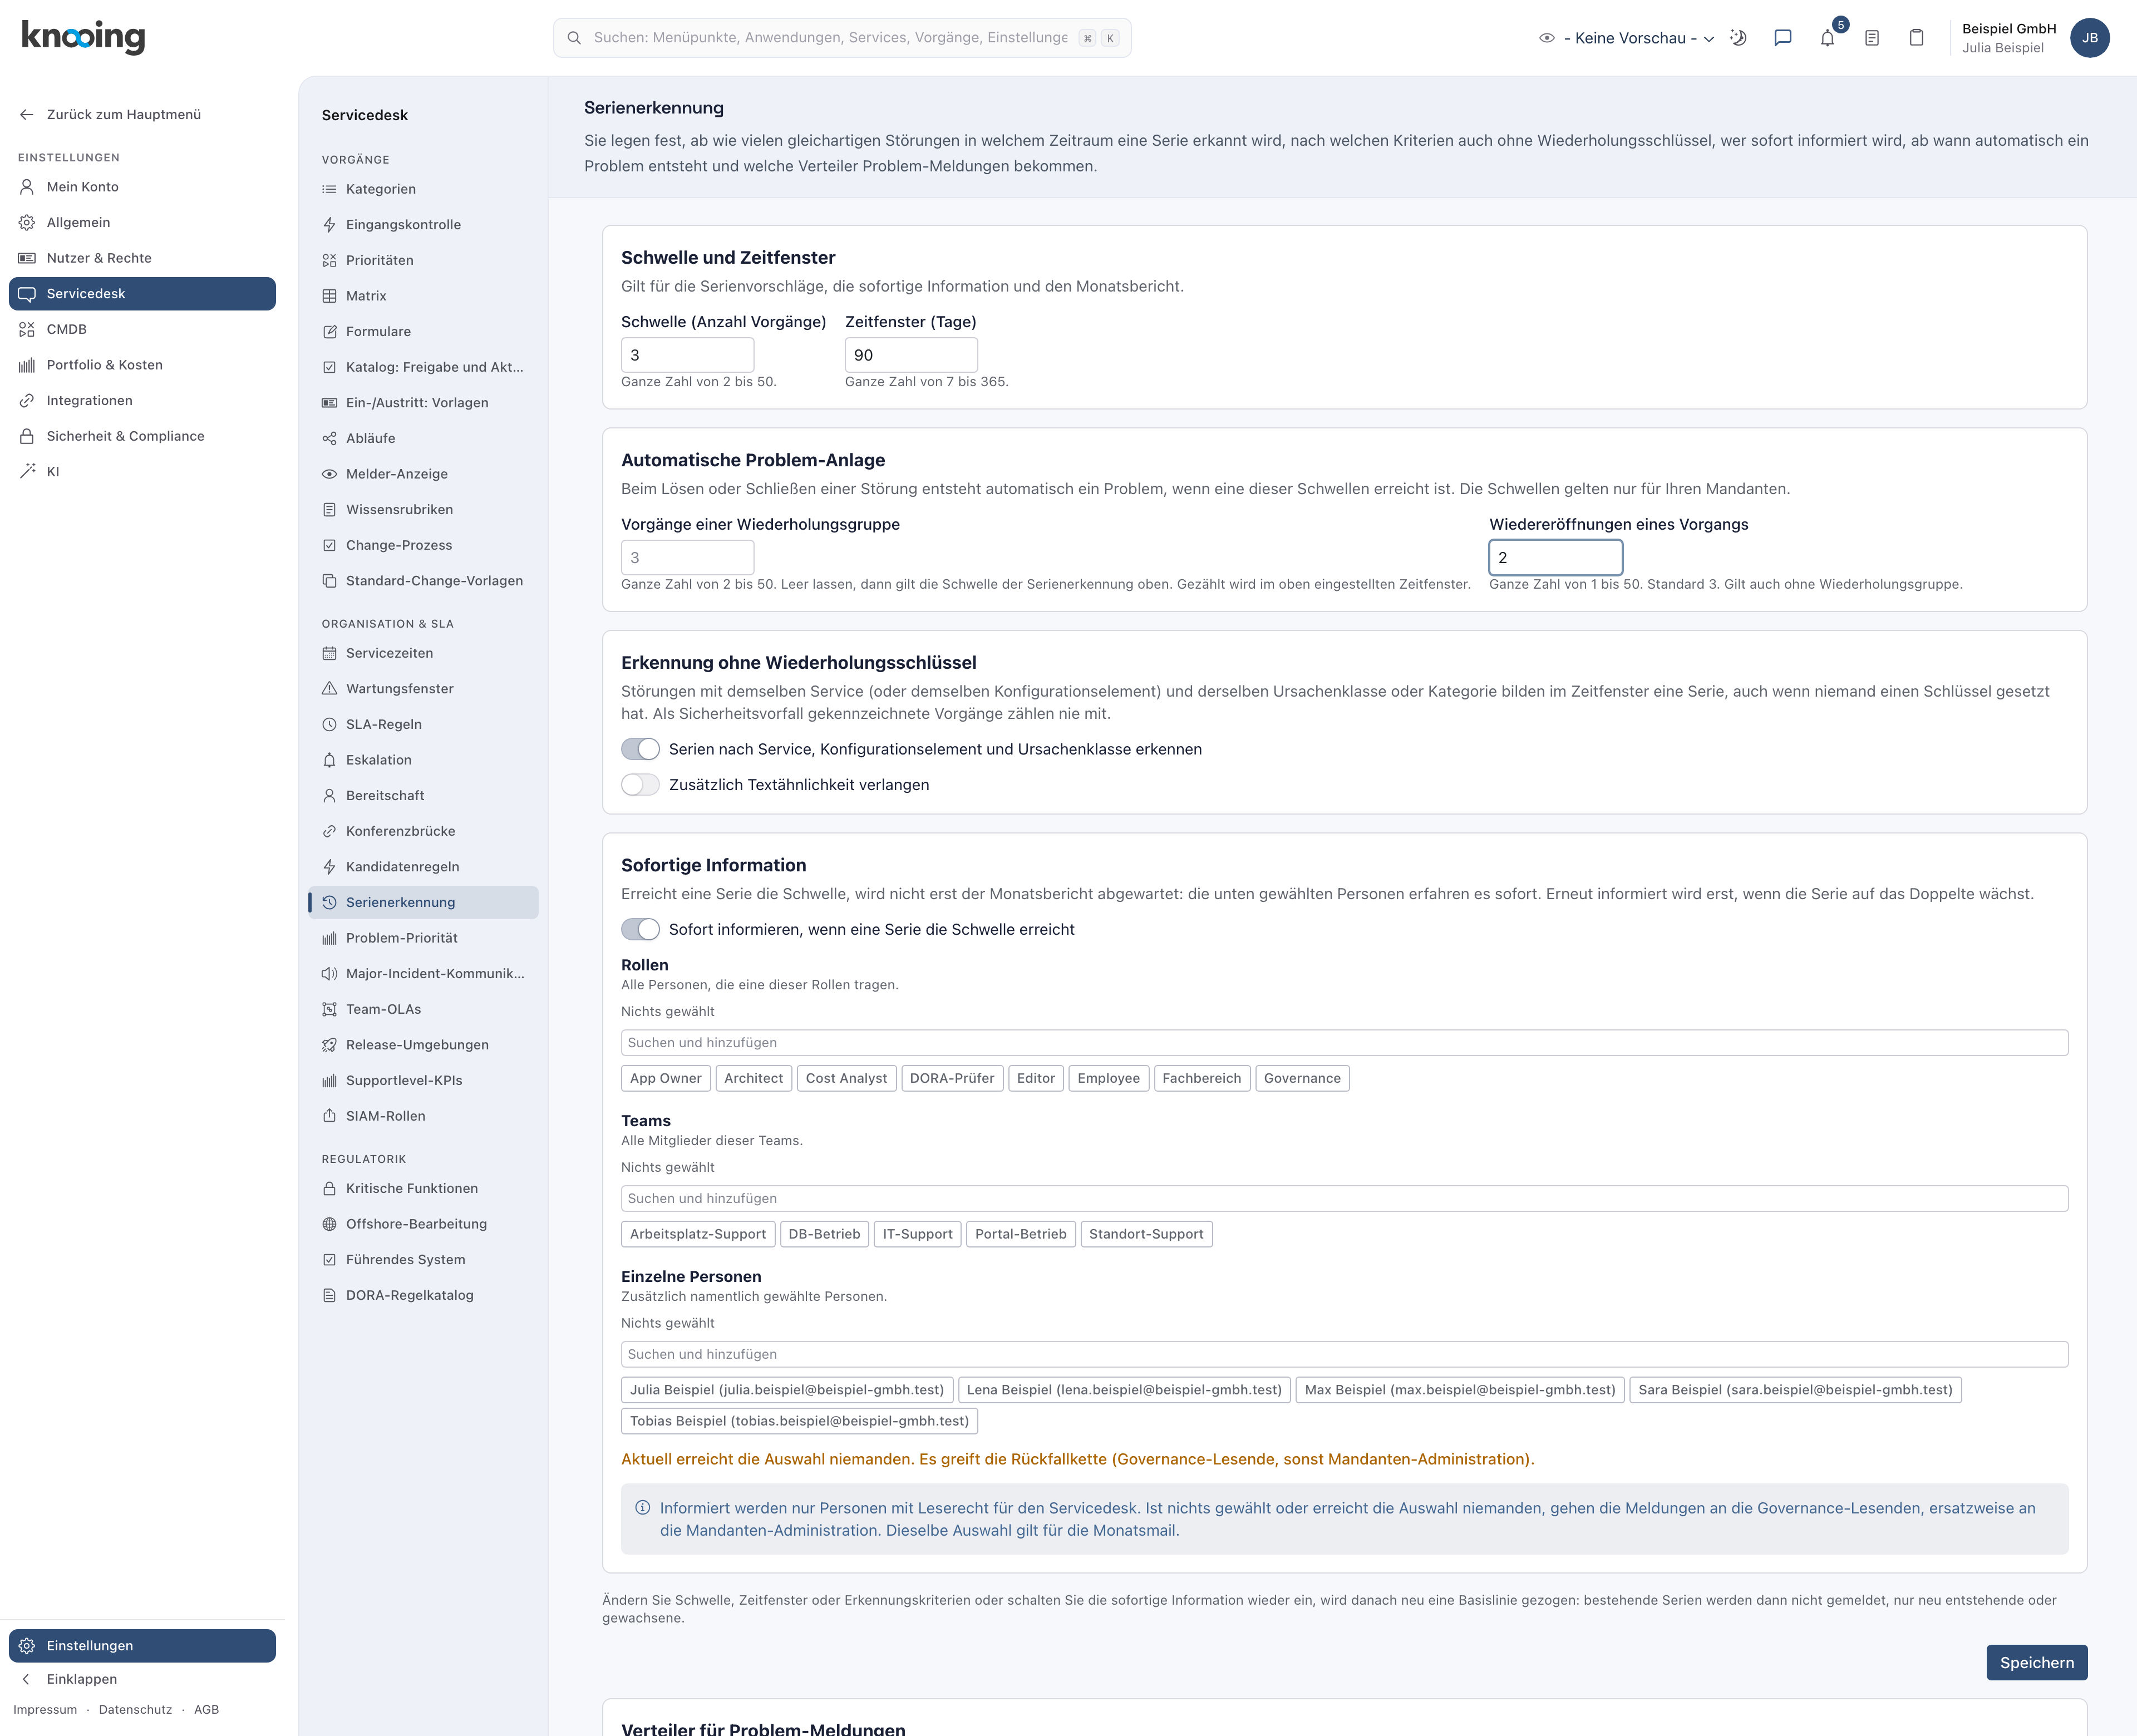The height and width of the screenshot is (1736, 2137).
Task: Open the notifications bell icon
Action: tap(1827, 38)
